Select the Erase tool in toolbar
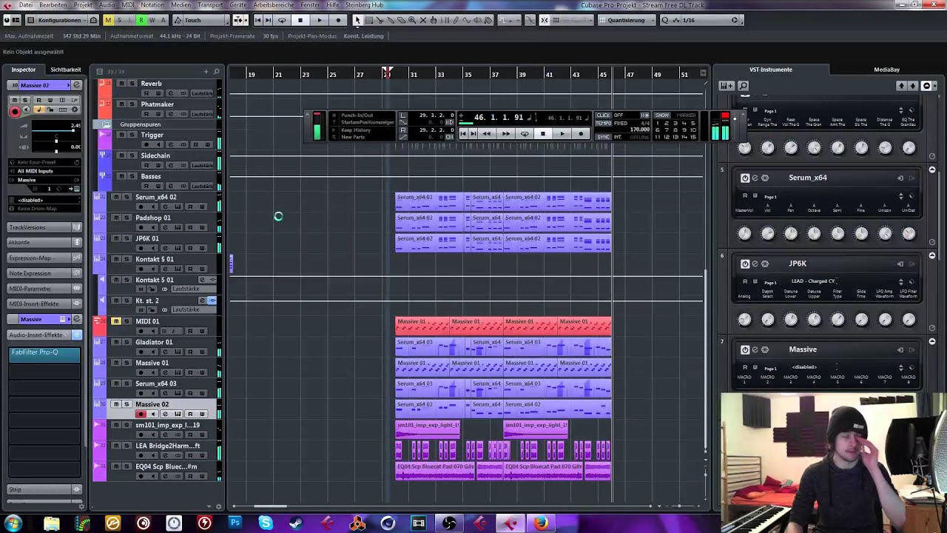The image size is (947, 533). click(402, 20)
